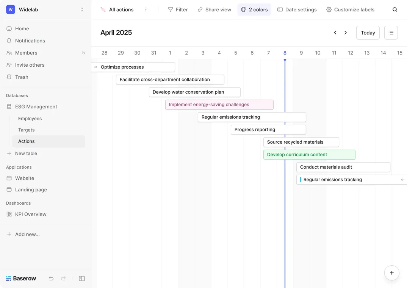The image size is (407, 288).
Task: Open the timeline list view icon
Action: point(391,33)
